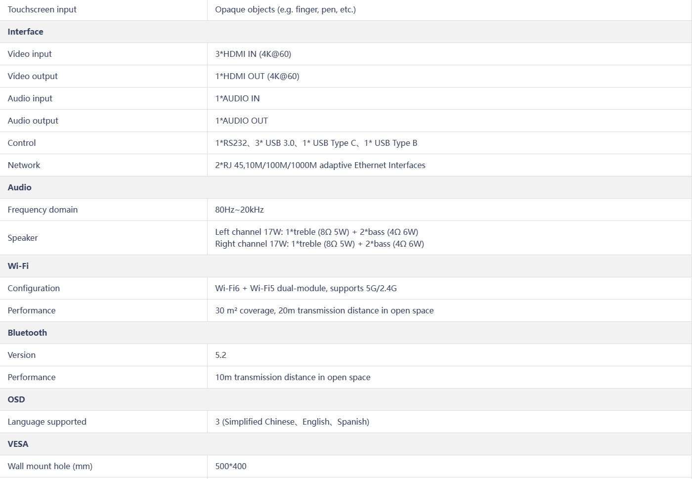Screen dimensions: 692x479
Task: Select the Bluetooth version 5.2 value
Action: click(220, 355)
